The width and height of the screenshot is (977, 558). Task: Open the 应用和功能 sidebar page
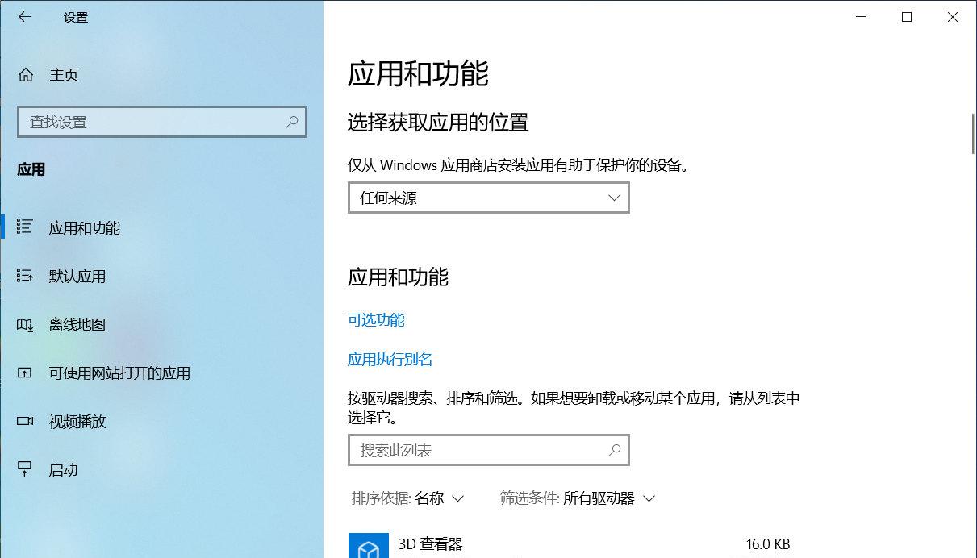click(x=161, y=227)
